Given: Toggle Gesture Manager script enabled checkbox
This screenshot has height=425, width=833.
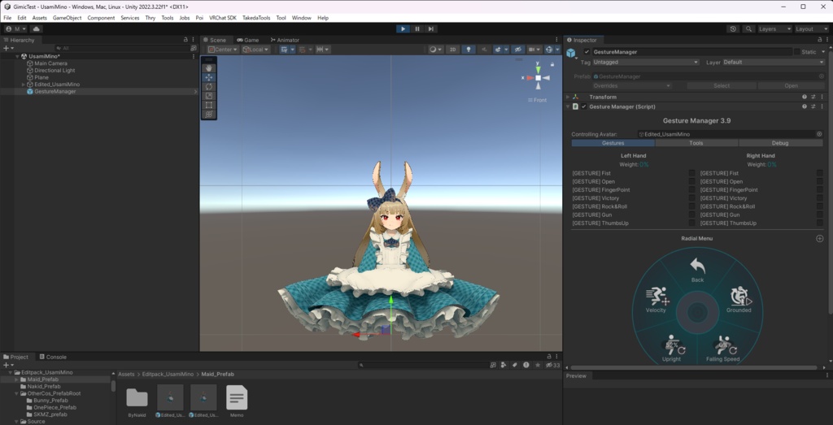Looking at the screenshot, I should pyautogui.click(x=584, y=106).
